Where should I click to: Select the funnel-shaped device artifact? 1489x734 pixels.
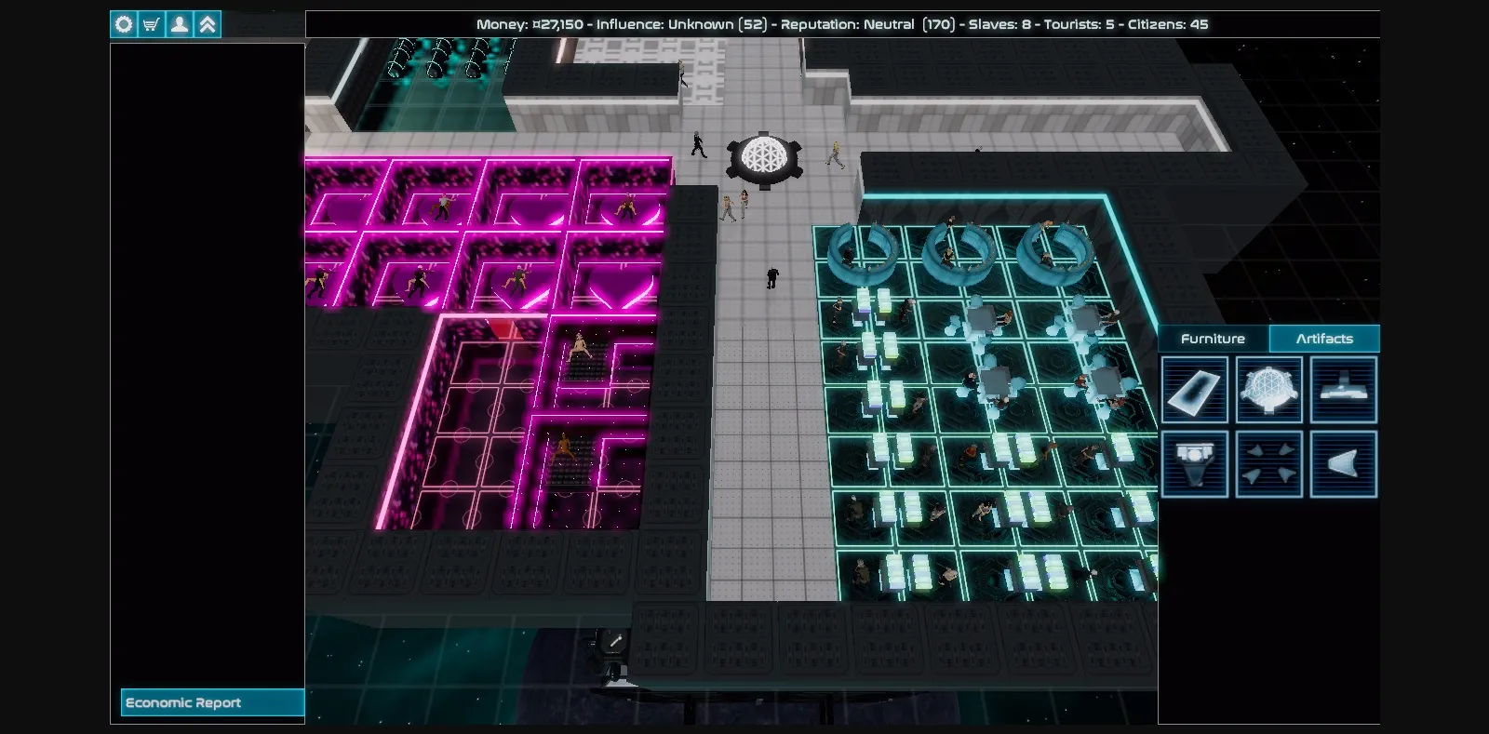pos(1194,463)
